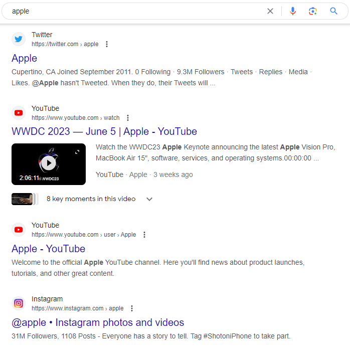The image size is (350, 349).
Task: Play the WWDC23 video thumbnail
Action: 49,163
